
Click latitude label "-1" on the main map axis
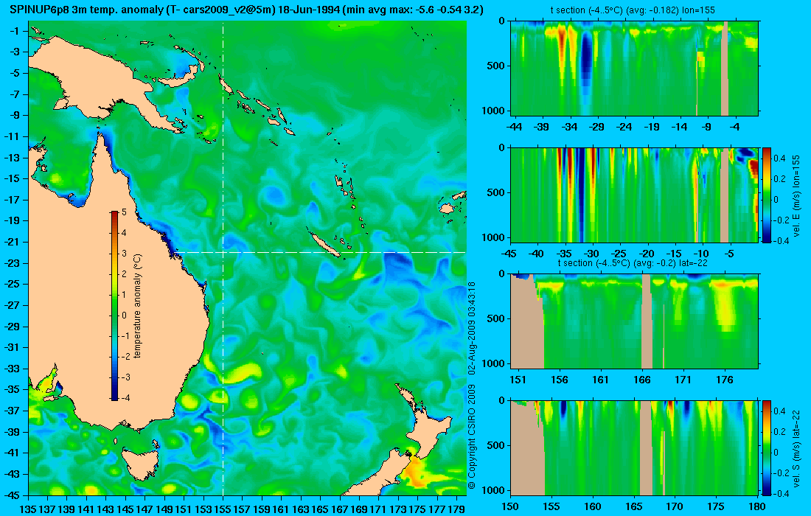(14, 31)
